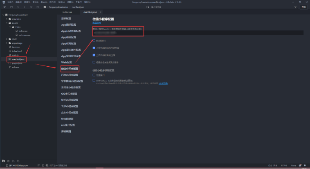
Task: Click the terminal icon in status bar
Action: (43, 165)
